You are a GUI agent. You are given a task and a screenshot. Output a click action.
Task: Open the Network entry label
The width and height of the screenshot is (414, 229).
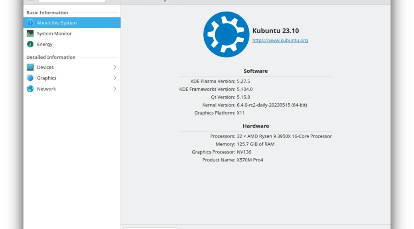(x=47, y=89)
